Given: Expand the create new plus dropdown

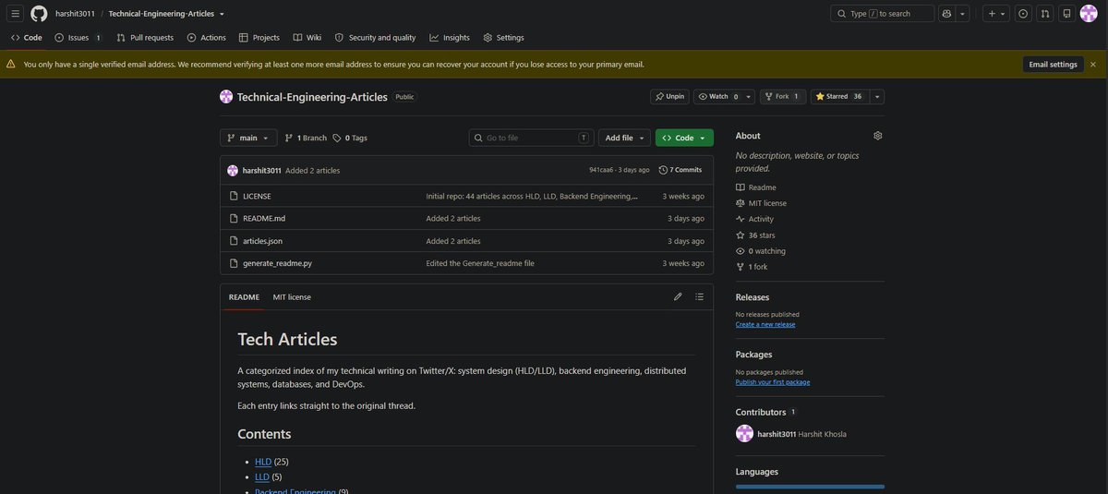Looking at the screenshot, I should [997, 14].
